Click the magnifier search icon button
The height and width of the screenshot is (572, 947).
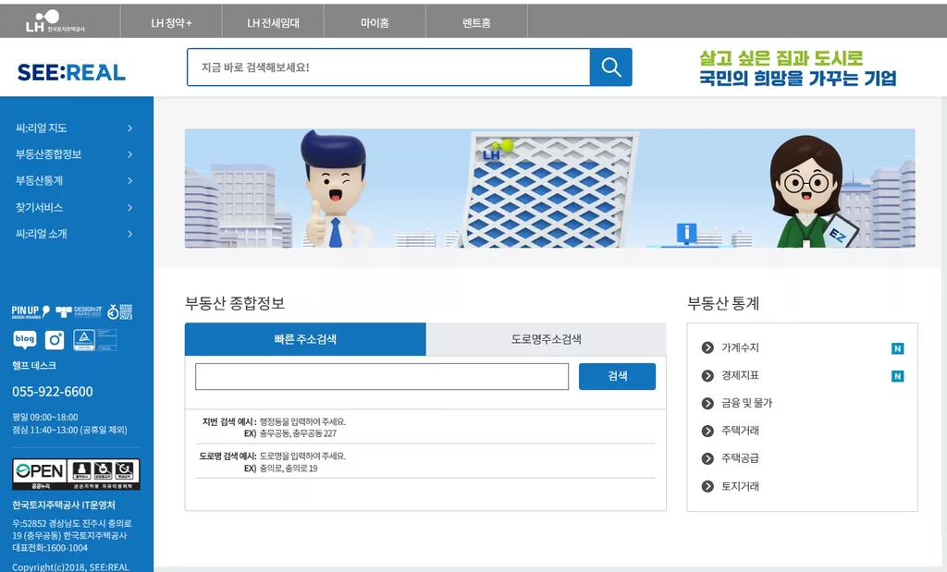click(x=610, y=67)
